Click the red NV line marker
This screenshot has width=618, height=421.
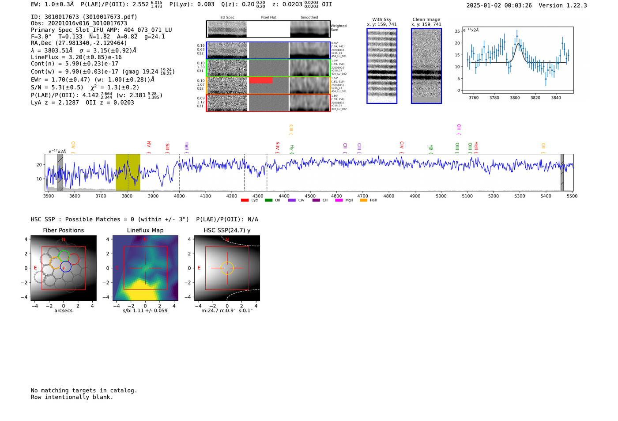pyautogui.click(x=149, y=147)
